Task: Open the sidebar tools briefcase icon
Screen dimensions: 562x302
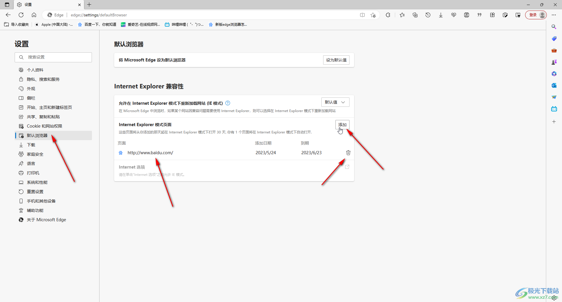Action: pos(554,50)
